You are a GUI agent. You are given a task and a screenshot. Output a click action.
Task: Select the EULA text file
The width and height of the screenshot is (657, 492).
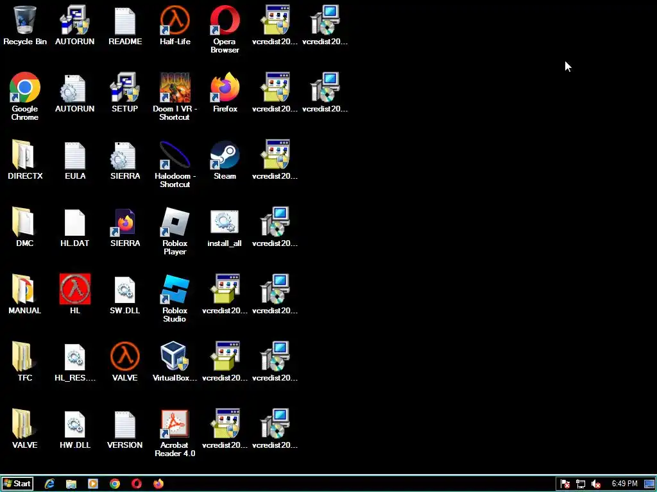[x=74, y=160]
